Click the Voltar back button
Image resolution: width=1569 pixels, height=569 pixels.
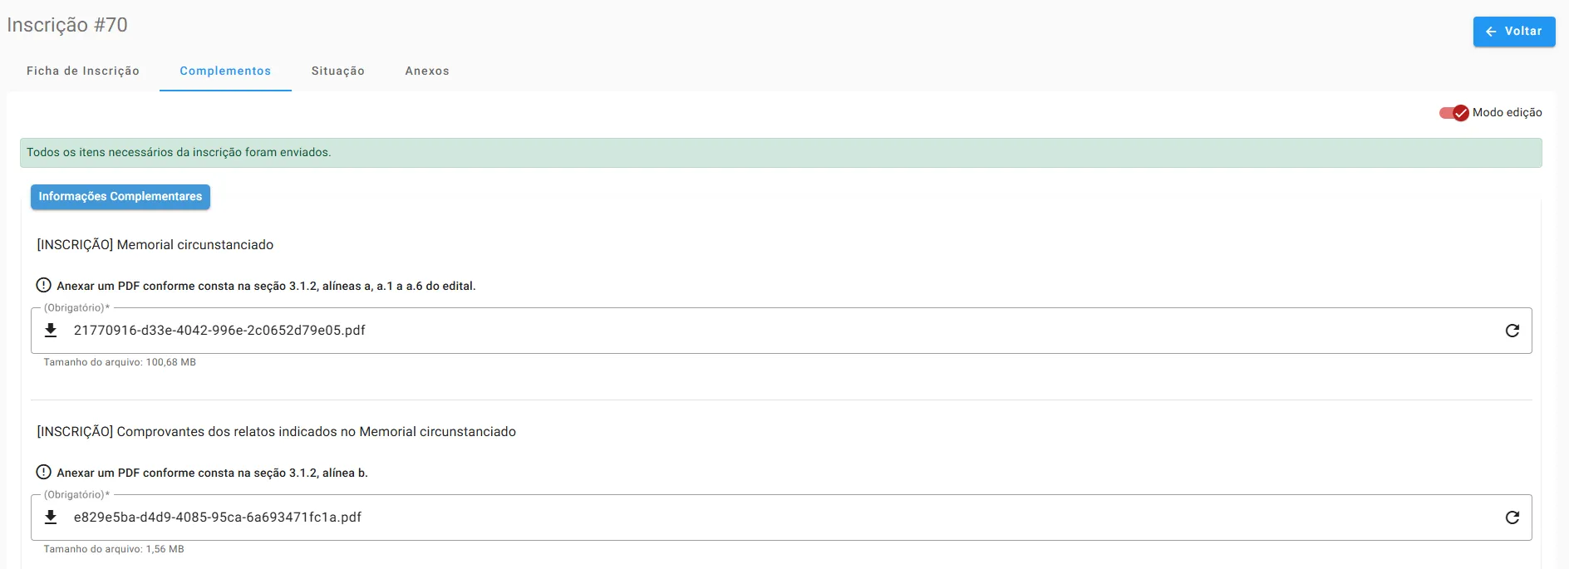(1513, 32)
